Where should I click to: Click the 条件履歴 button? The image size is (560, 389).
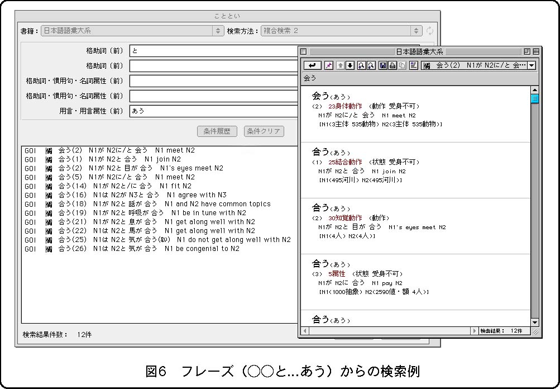(217, 131)
